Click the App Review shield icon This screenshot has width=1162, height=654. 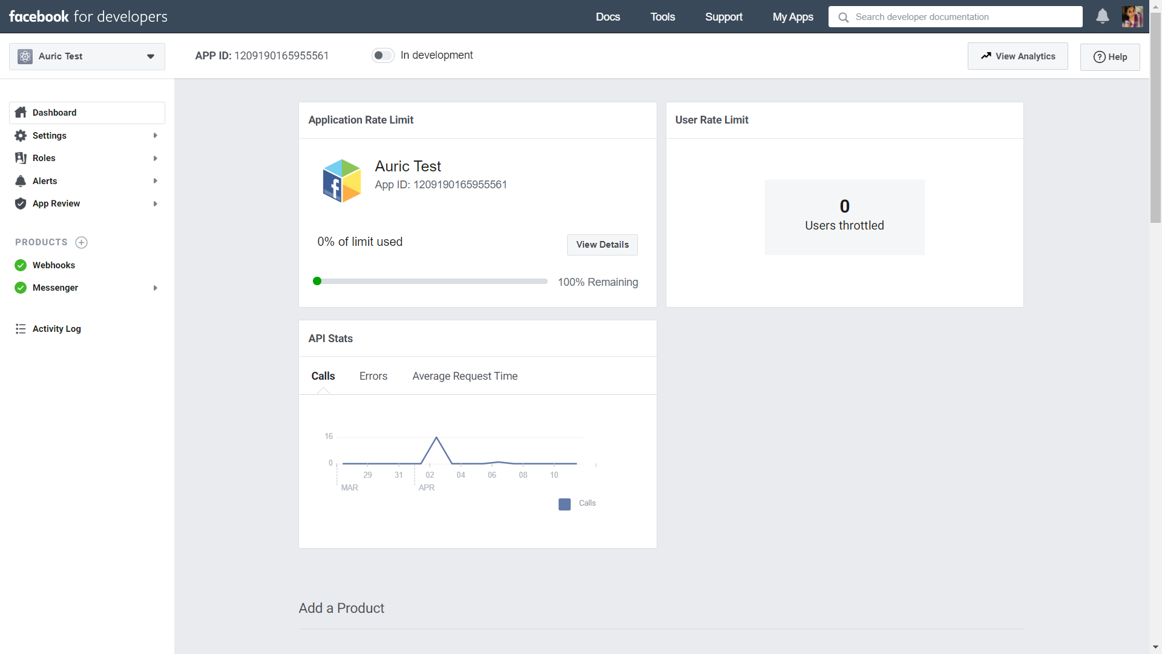(x=21, y=203)
